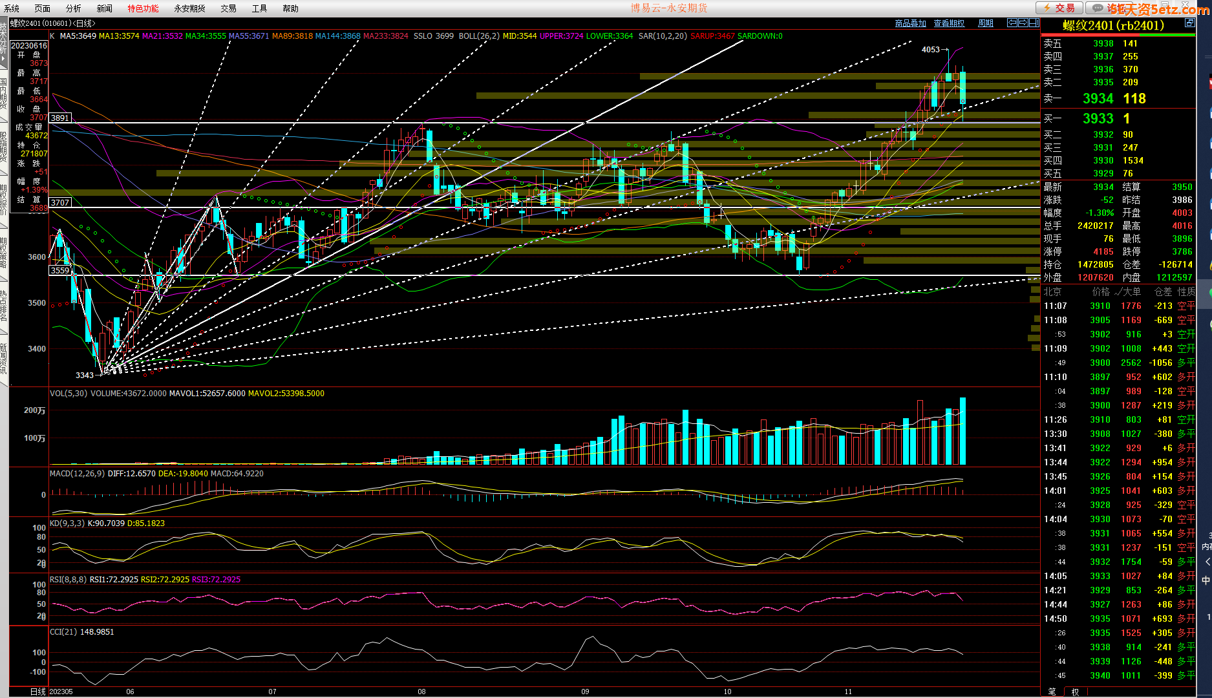Click the 总手 value 2420217
This screenshot has width=1212, height=698.
(x=1095, y=226)
